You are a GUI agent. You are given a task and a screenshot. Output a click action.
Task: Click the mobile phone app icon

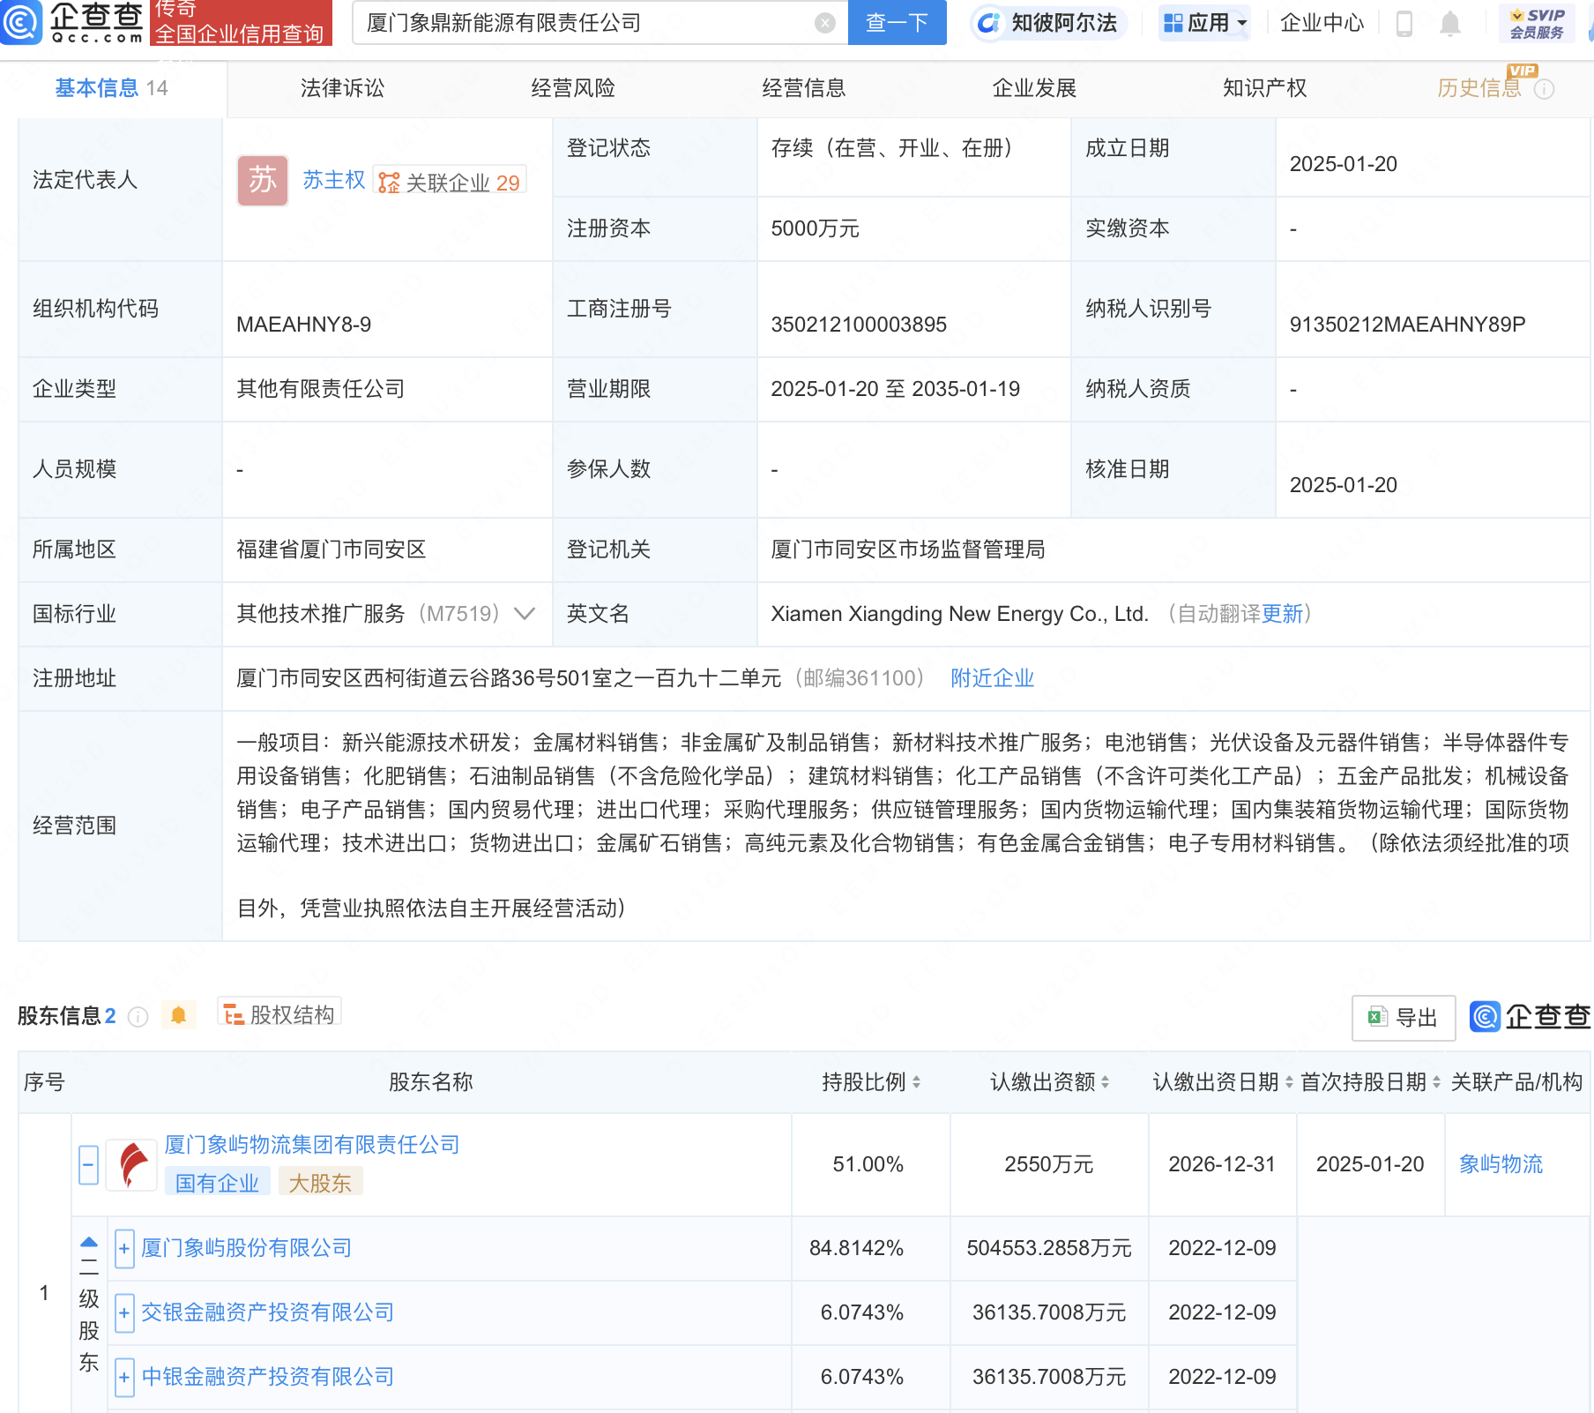1404,24
